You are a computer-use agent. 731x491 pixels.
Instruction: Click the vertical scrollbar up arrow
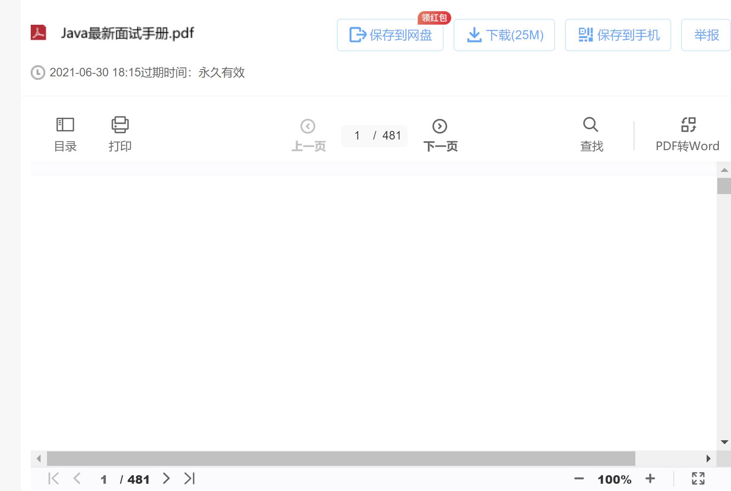tap(724, 170)
